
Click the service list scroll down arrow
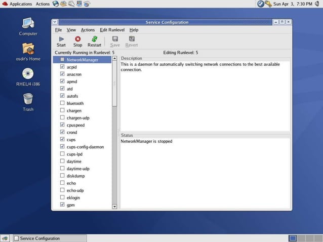tap(114, 207)
